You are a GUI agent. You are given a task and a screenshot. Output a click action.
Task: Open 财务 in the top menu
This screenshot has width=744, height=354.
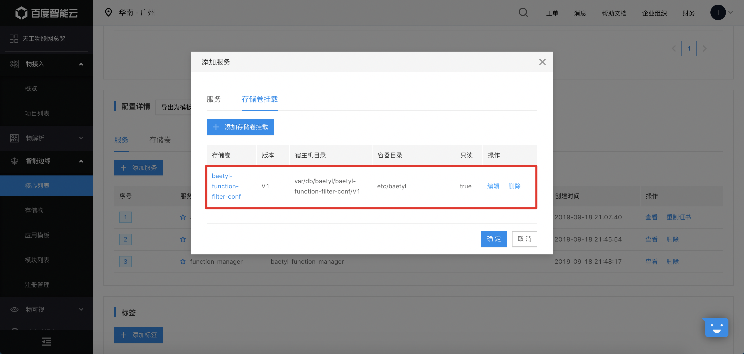[688, 13]
